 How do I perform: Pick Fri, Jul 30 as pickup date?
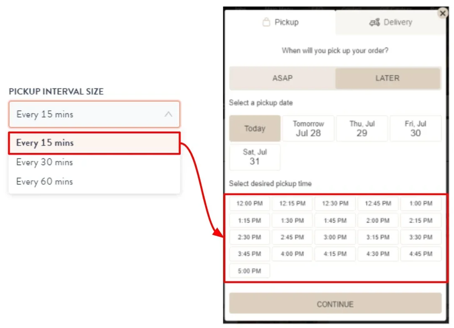[x=416, y=129]
